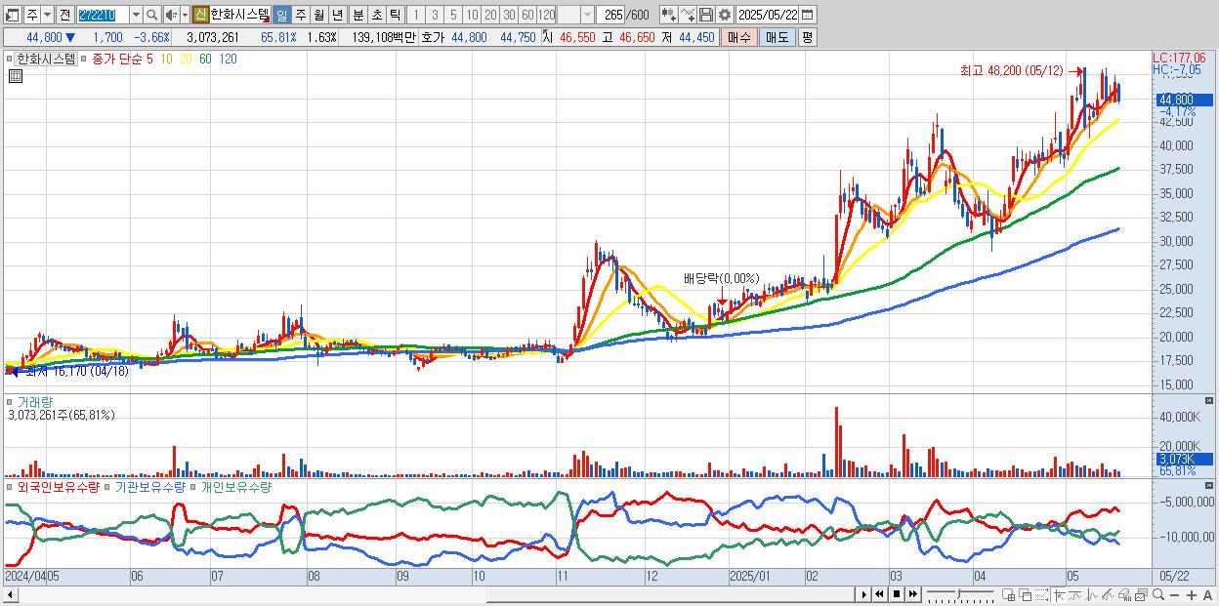Save chart settings with floppy disk icon
Image resolution: width=1219 pixels, height=606 pixels.
click(706, 15)
